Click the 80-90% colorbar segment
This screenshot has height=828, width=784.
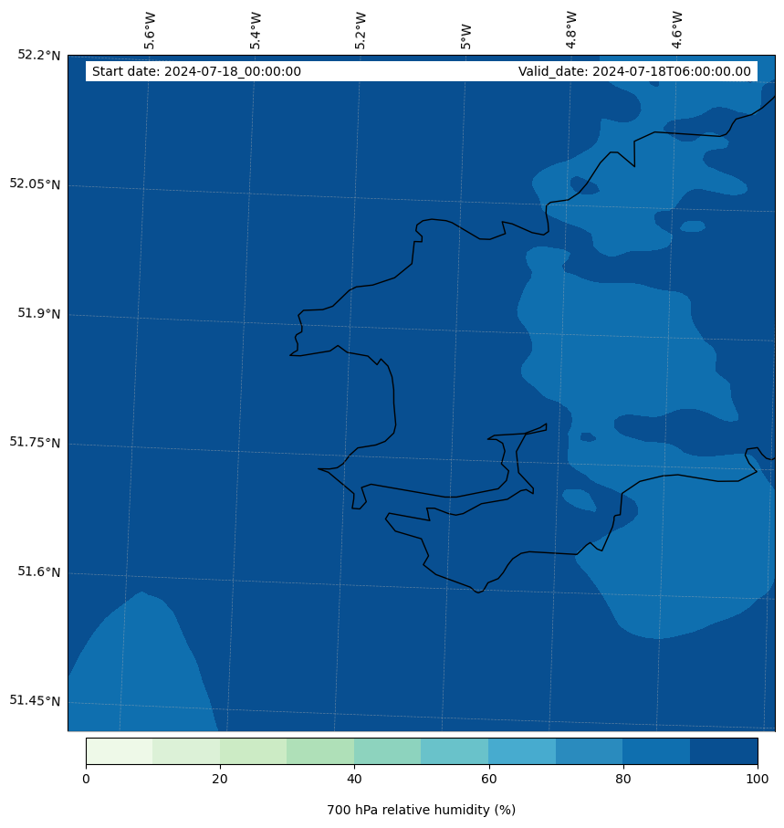coord(656,751)
